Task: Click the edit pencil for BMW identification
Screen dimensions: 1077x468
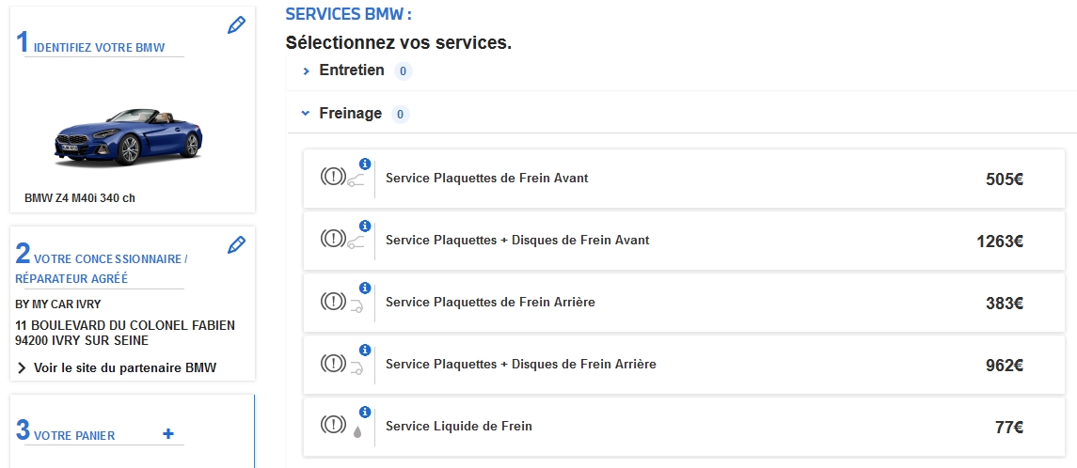Action: (237, 25)
